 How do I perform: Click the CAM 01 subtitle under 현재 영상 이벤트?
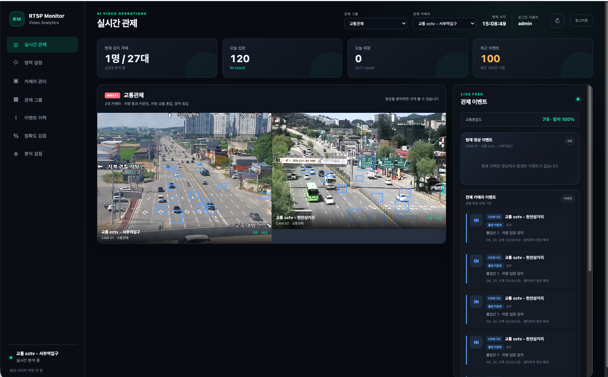(x=489, y=146)
